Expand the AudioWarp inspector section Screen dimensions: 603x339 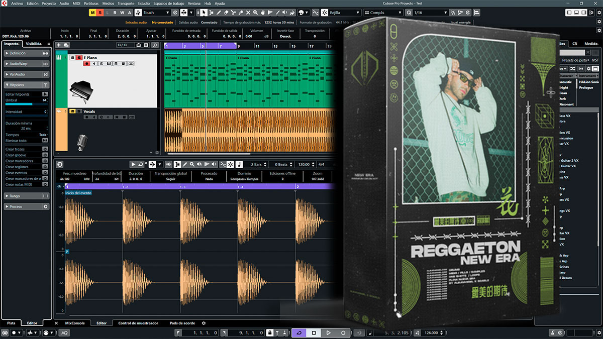click(27, 64)
